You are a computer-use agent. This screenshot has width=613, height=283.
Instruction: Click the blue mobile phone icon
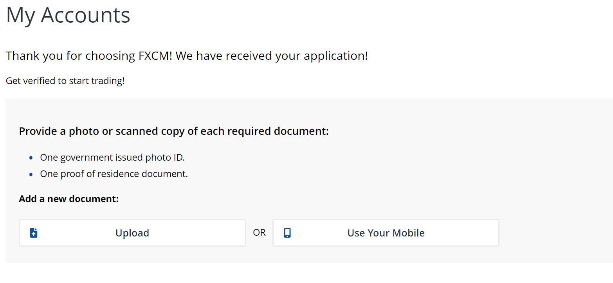coord(287,233)
